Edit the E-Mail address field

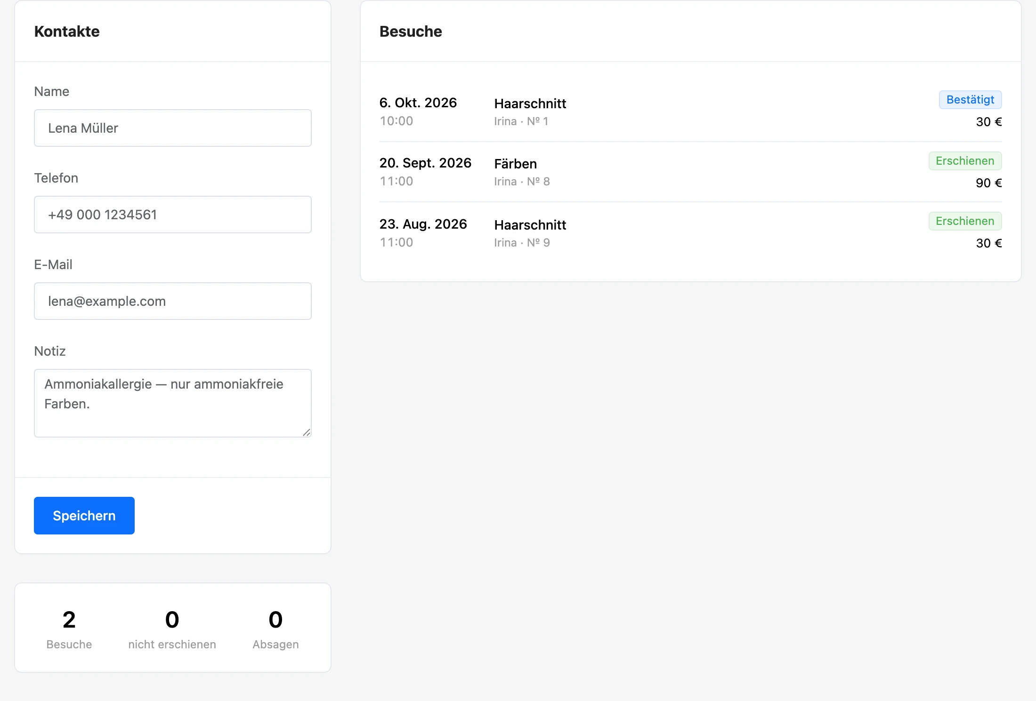173,301
